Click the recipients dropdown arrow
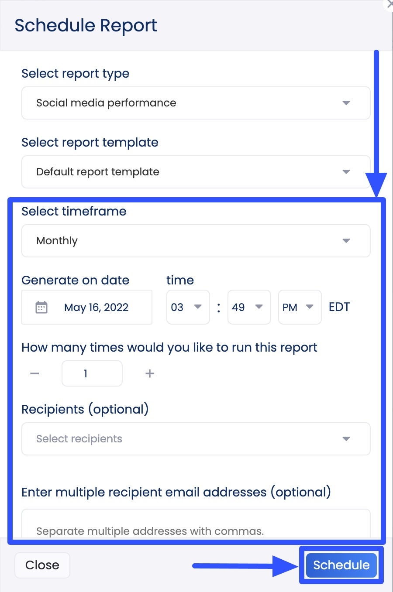393x592 pixels. 346,439
